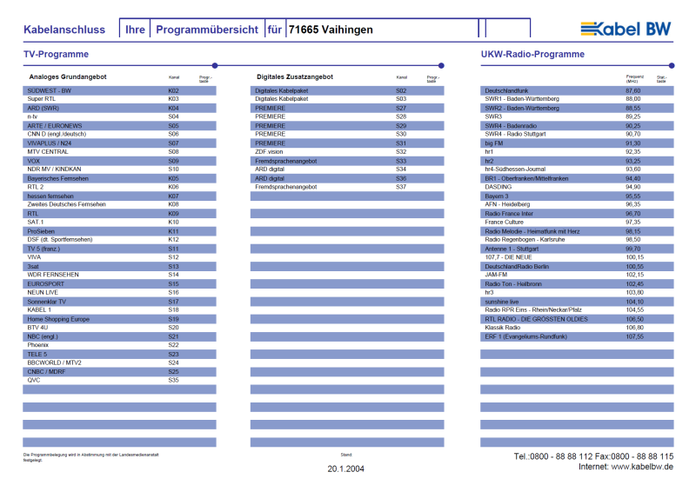Select the Kabelanschluss heading text
The image size is (696, 492).
(x=64, y=30)
